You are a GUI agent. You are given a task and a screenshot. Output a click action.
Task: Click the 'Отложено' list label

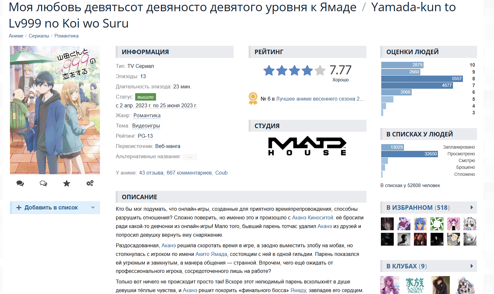[x=465, y=174]
